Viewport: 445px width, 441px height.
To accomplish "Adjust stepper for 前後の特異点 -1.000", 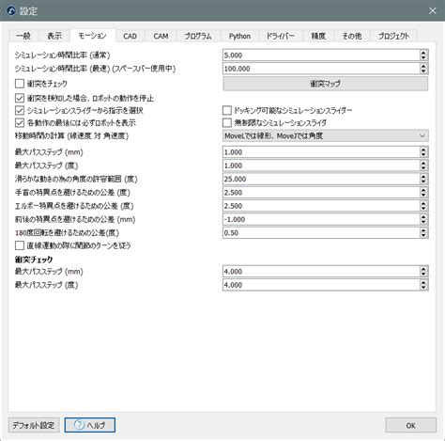I will [423, 219].
